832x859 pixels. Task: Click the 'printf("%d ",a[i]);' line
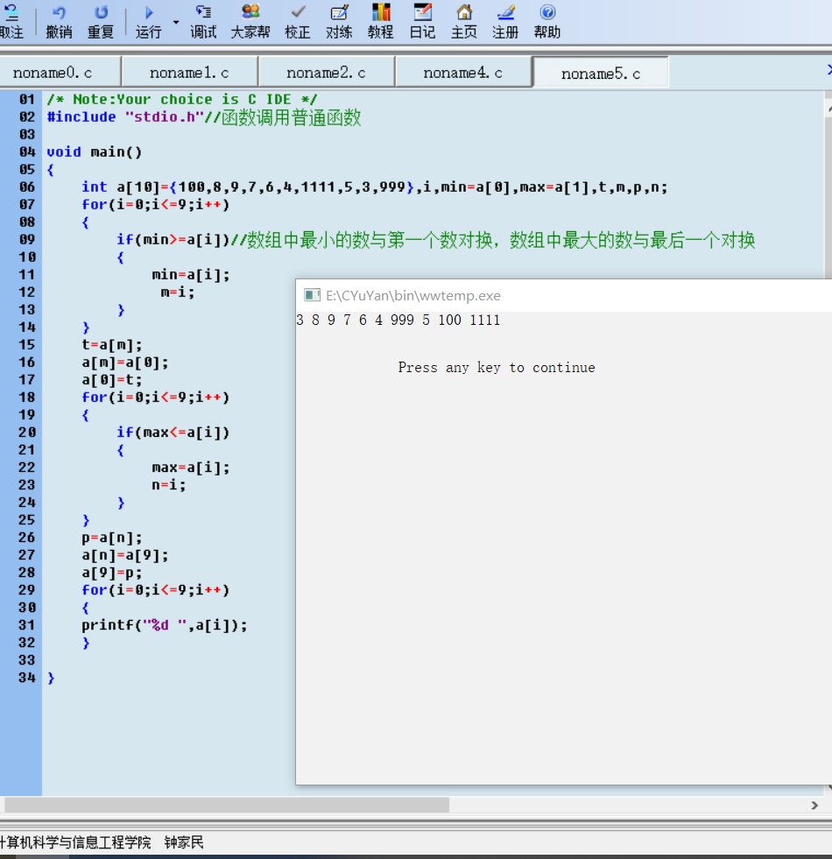(x=165, y=625)
